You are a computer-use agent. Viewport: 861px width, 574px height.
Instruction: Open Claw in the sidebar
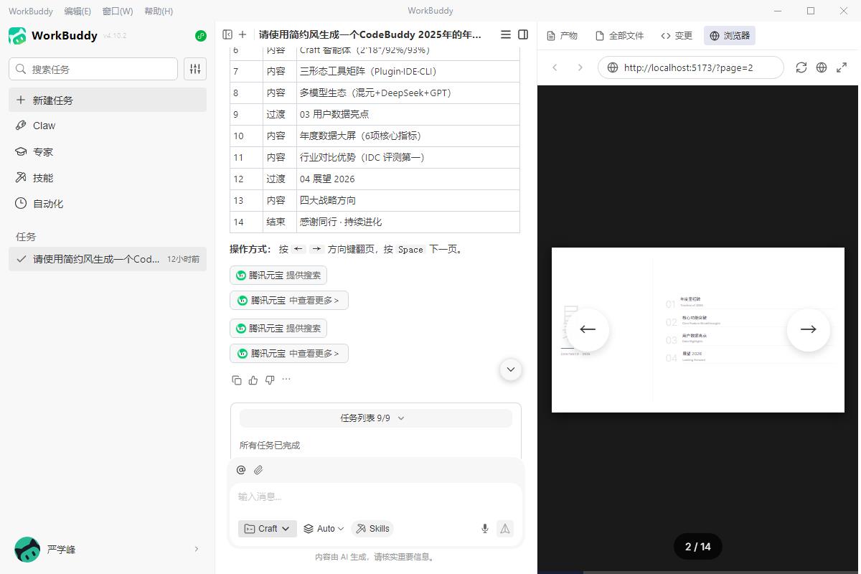(x=108, y=126)
